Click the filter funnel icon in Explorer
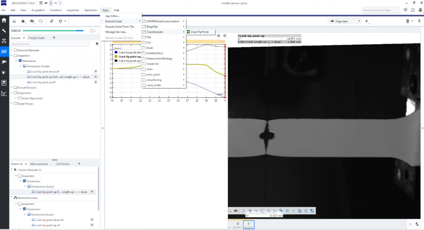424x230 pixels. [x=97, y=44]
